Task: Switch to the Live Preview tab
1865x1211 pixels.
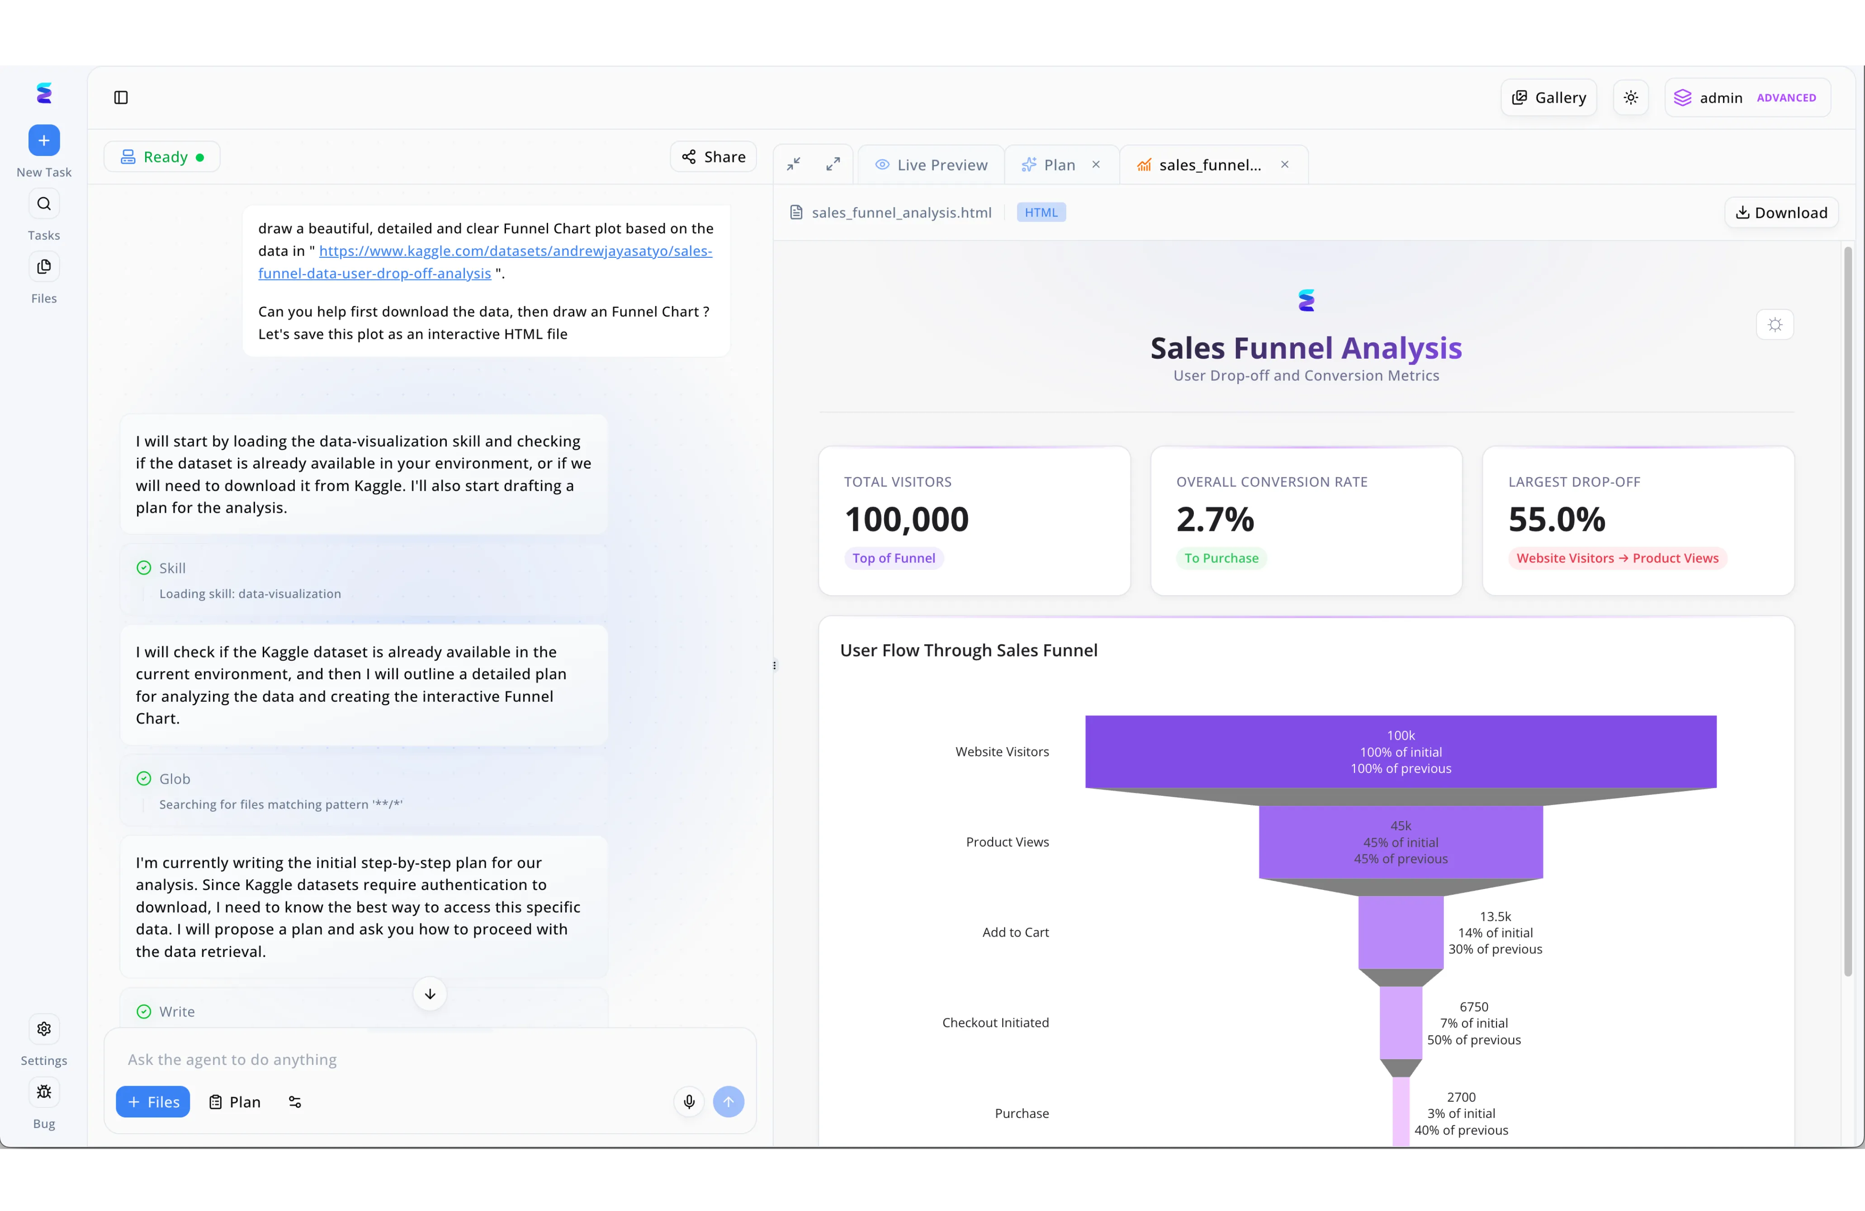Action: coord(931,165)
